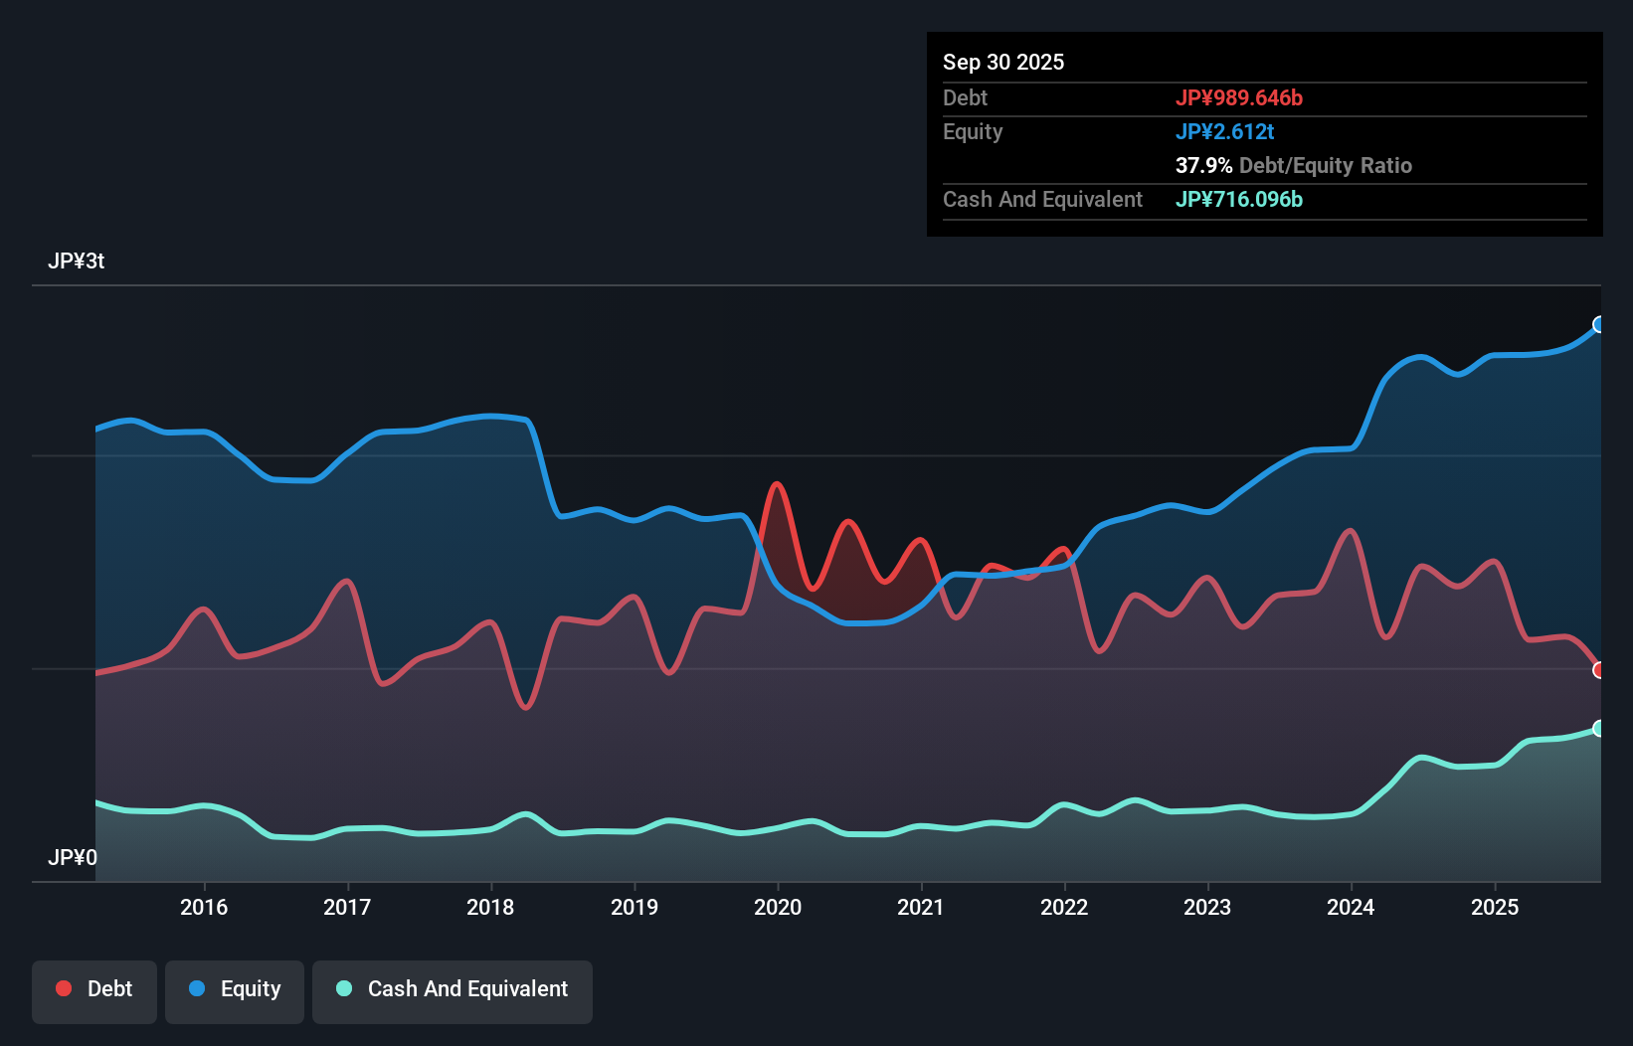This screenshot has width=1633, height=1046.
Task: Click the JP¥989.646b debt value
Action: (1239, 97)
